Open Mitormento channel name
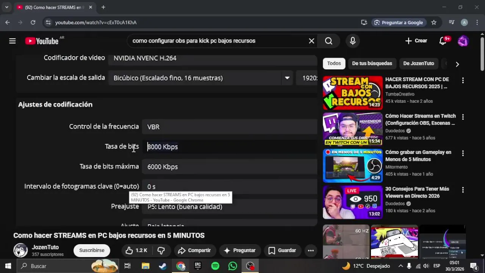485x273 pixels. 396,167
